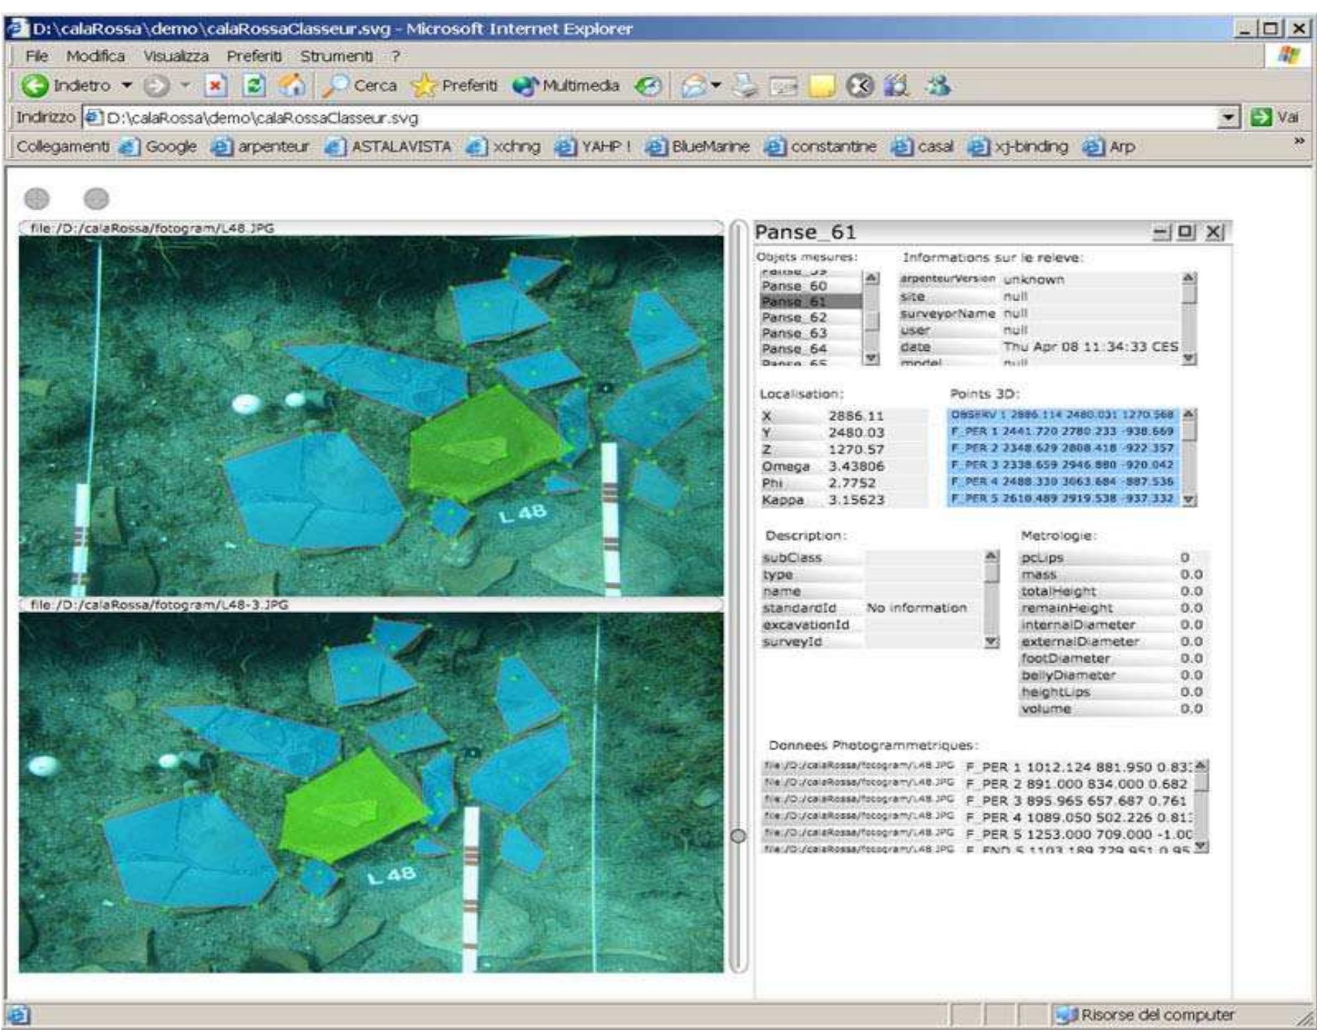Stop page loading with red X icon
Image resolution: width=1317 pixels, height=1032 pixels.
point(215,86)
